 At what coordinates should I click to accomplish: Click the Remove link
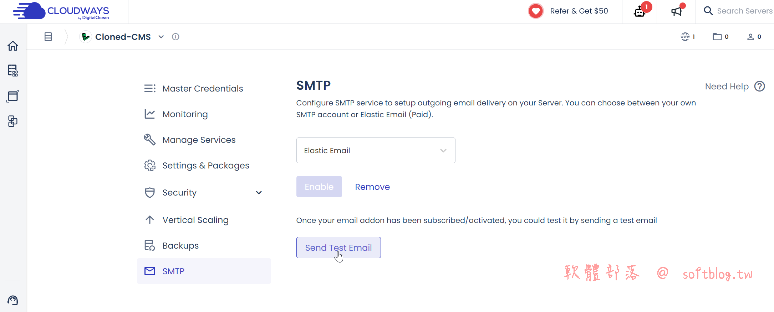[x=372, y=187]
